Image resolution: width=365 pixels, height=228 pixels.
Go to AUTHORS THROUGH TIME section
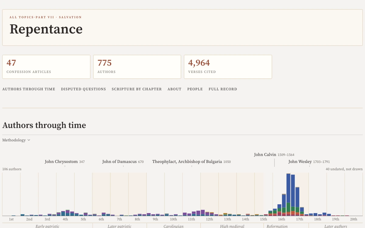coord(29,89)
